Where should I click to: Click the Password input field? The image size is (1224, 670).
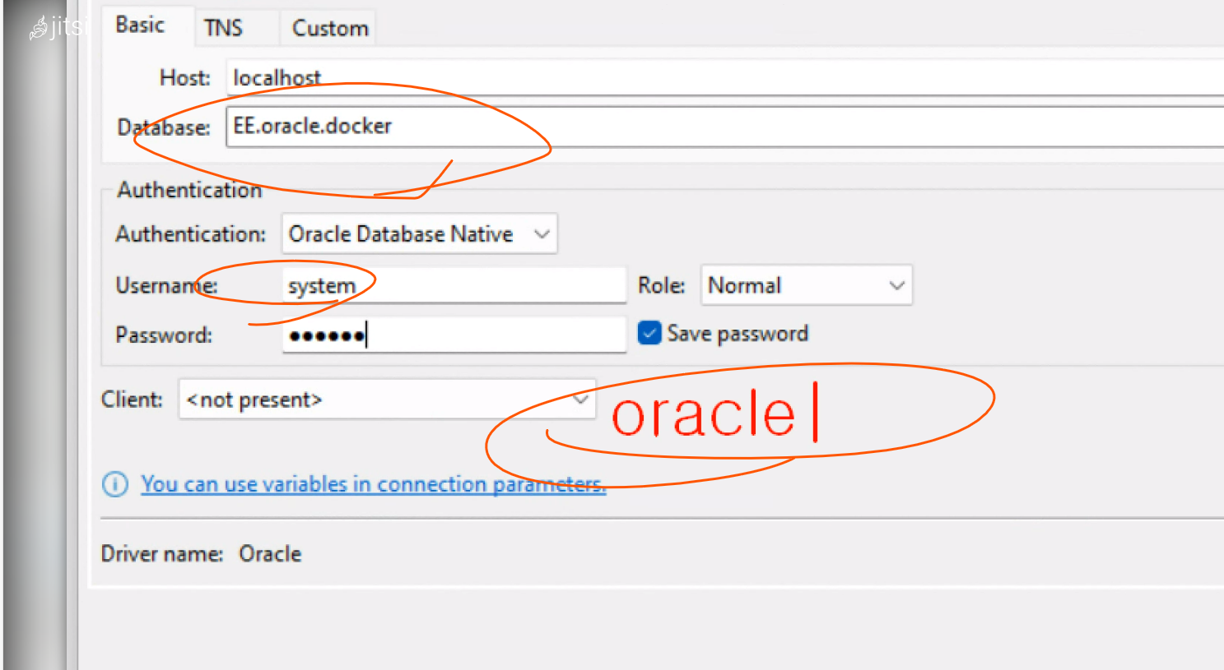point(454,335)
